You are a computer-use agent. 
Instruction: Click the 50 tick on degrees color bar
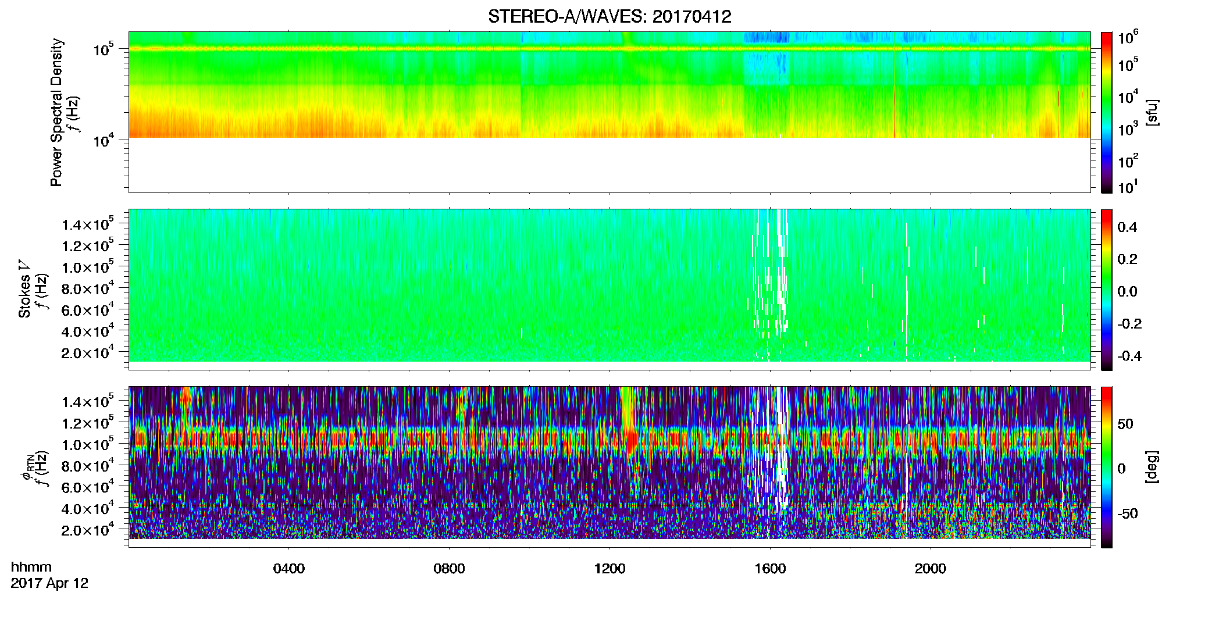(1125, 424)
